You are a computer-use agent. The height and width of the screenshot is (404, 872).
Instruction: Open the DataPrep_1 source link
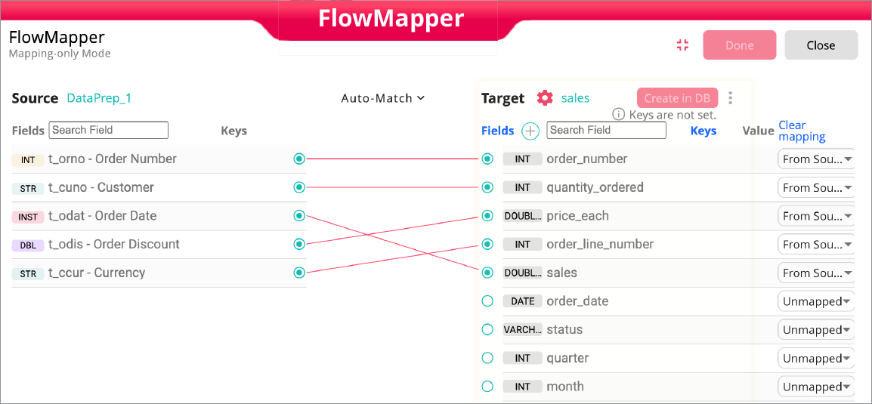(99, 98)
